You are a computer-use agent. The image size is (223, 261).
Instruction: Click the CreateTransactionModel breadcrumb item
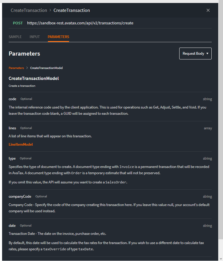[46, 68]
